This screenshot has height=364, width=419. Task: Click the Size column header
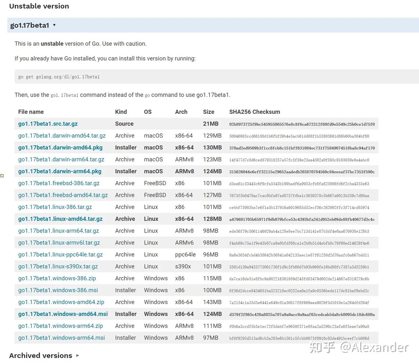click(208, 112)
